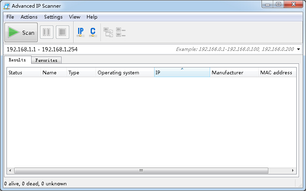This screenshot has height=191, width=306.
Task: Start the network scan with Scan button
Action: point(21,33)
